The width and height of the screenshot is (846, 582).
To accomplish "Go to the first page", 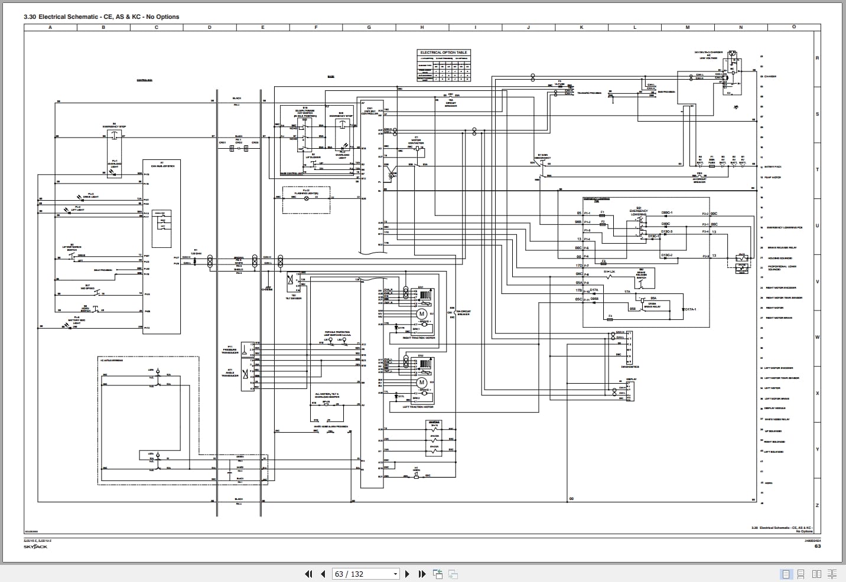I will click(308, 574).
